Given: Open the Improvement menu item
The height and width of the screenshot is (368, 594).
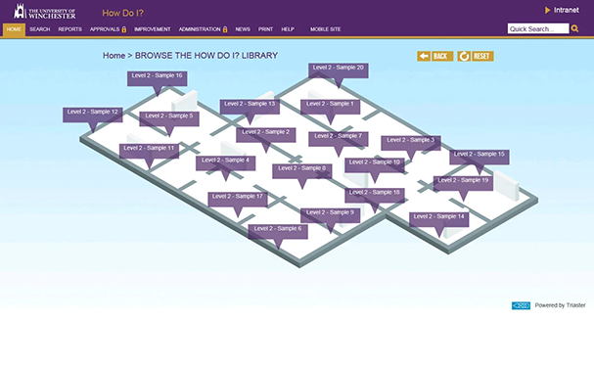Looking at the screenshot, I should (x=153, y=29).
